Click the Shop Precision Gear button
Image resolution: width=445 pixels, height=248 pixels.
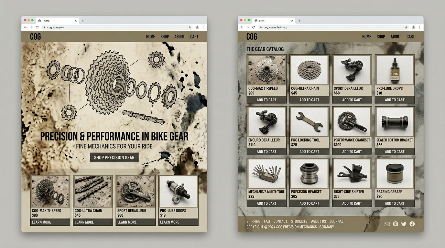pyautogui.click(x=114, y=158)
